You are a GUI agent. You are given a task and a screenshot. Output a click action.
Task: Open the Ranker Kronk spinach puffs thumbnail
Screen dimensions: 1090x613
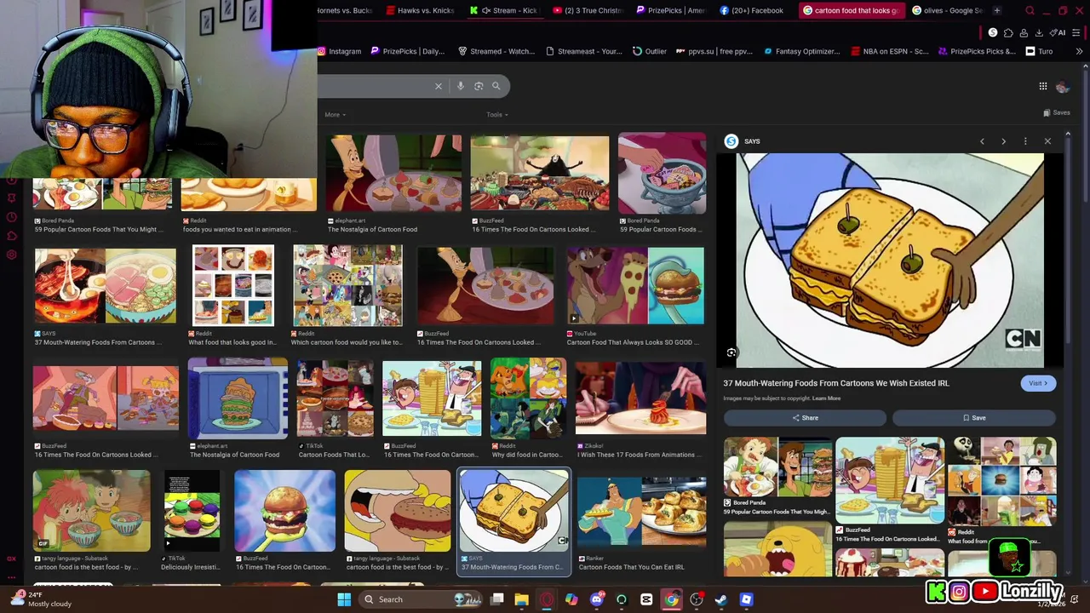pyautogui.click(x=642, y=511)
